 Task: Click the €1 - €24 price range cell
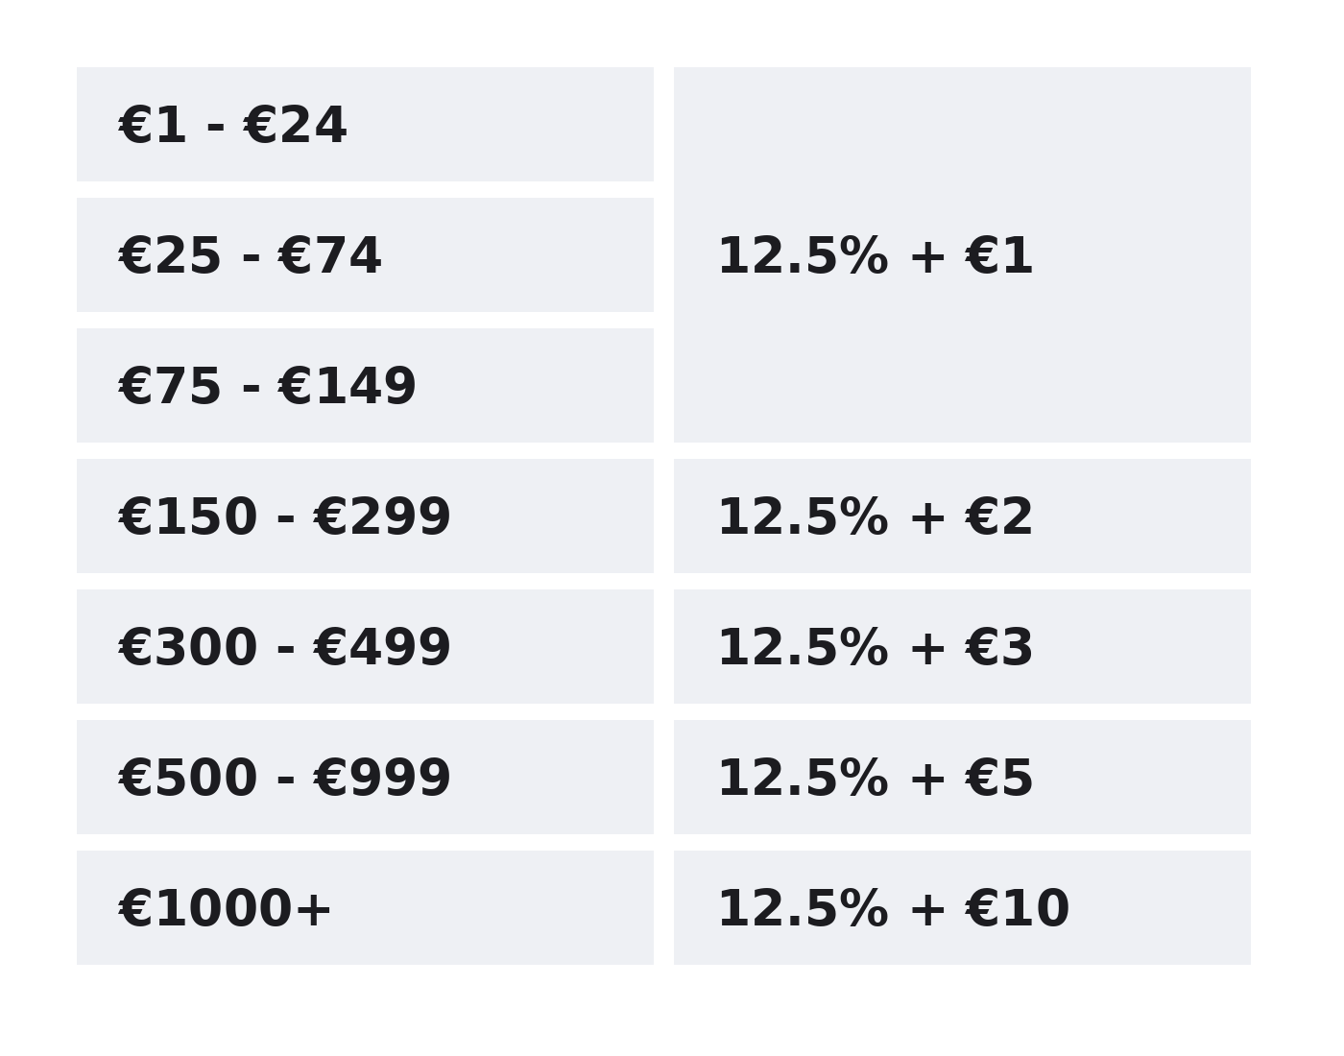tap(365, 125)
